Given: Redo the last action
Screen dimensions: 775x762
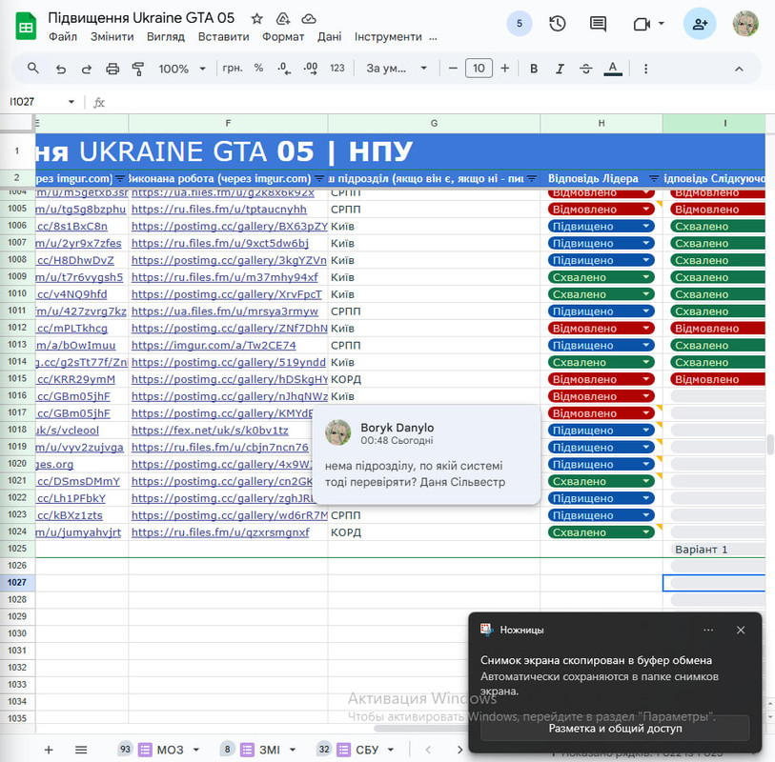Looking at the screenshot, I should click(87, 69).
